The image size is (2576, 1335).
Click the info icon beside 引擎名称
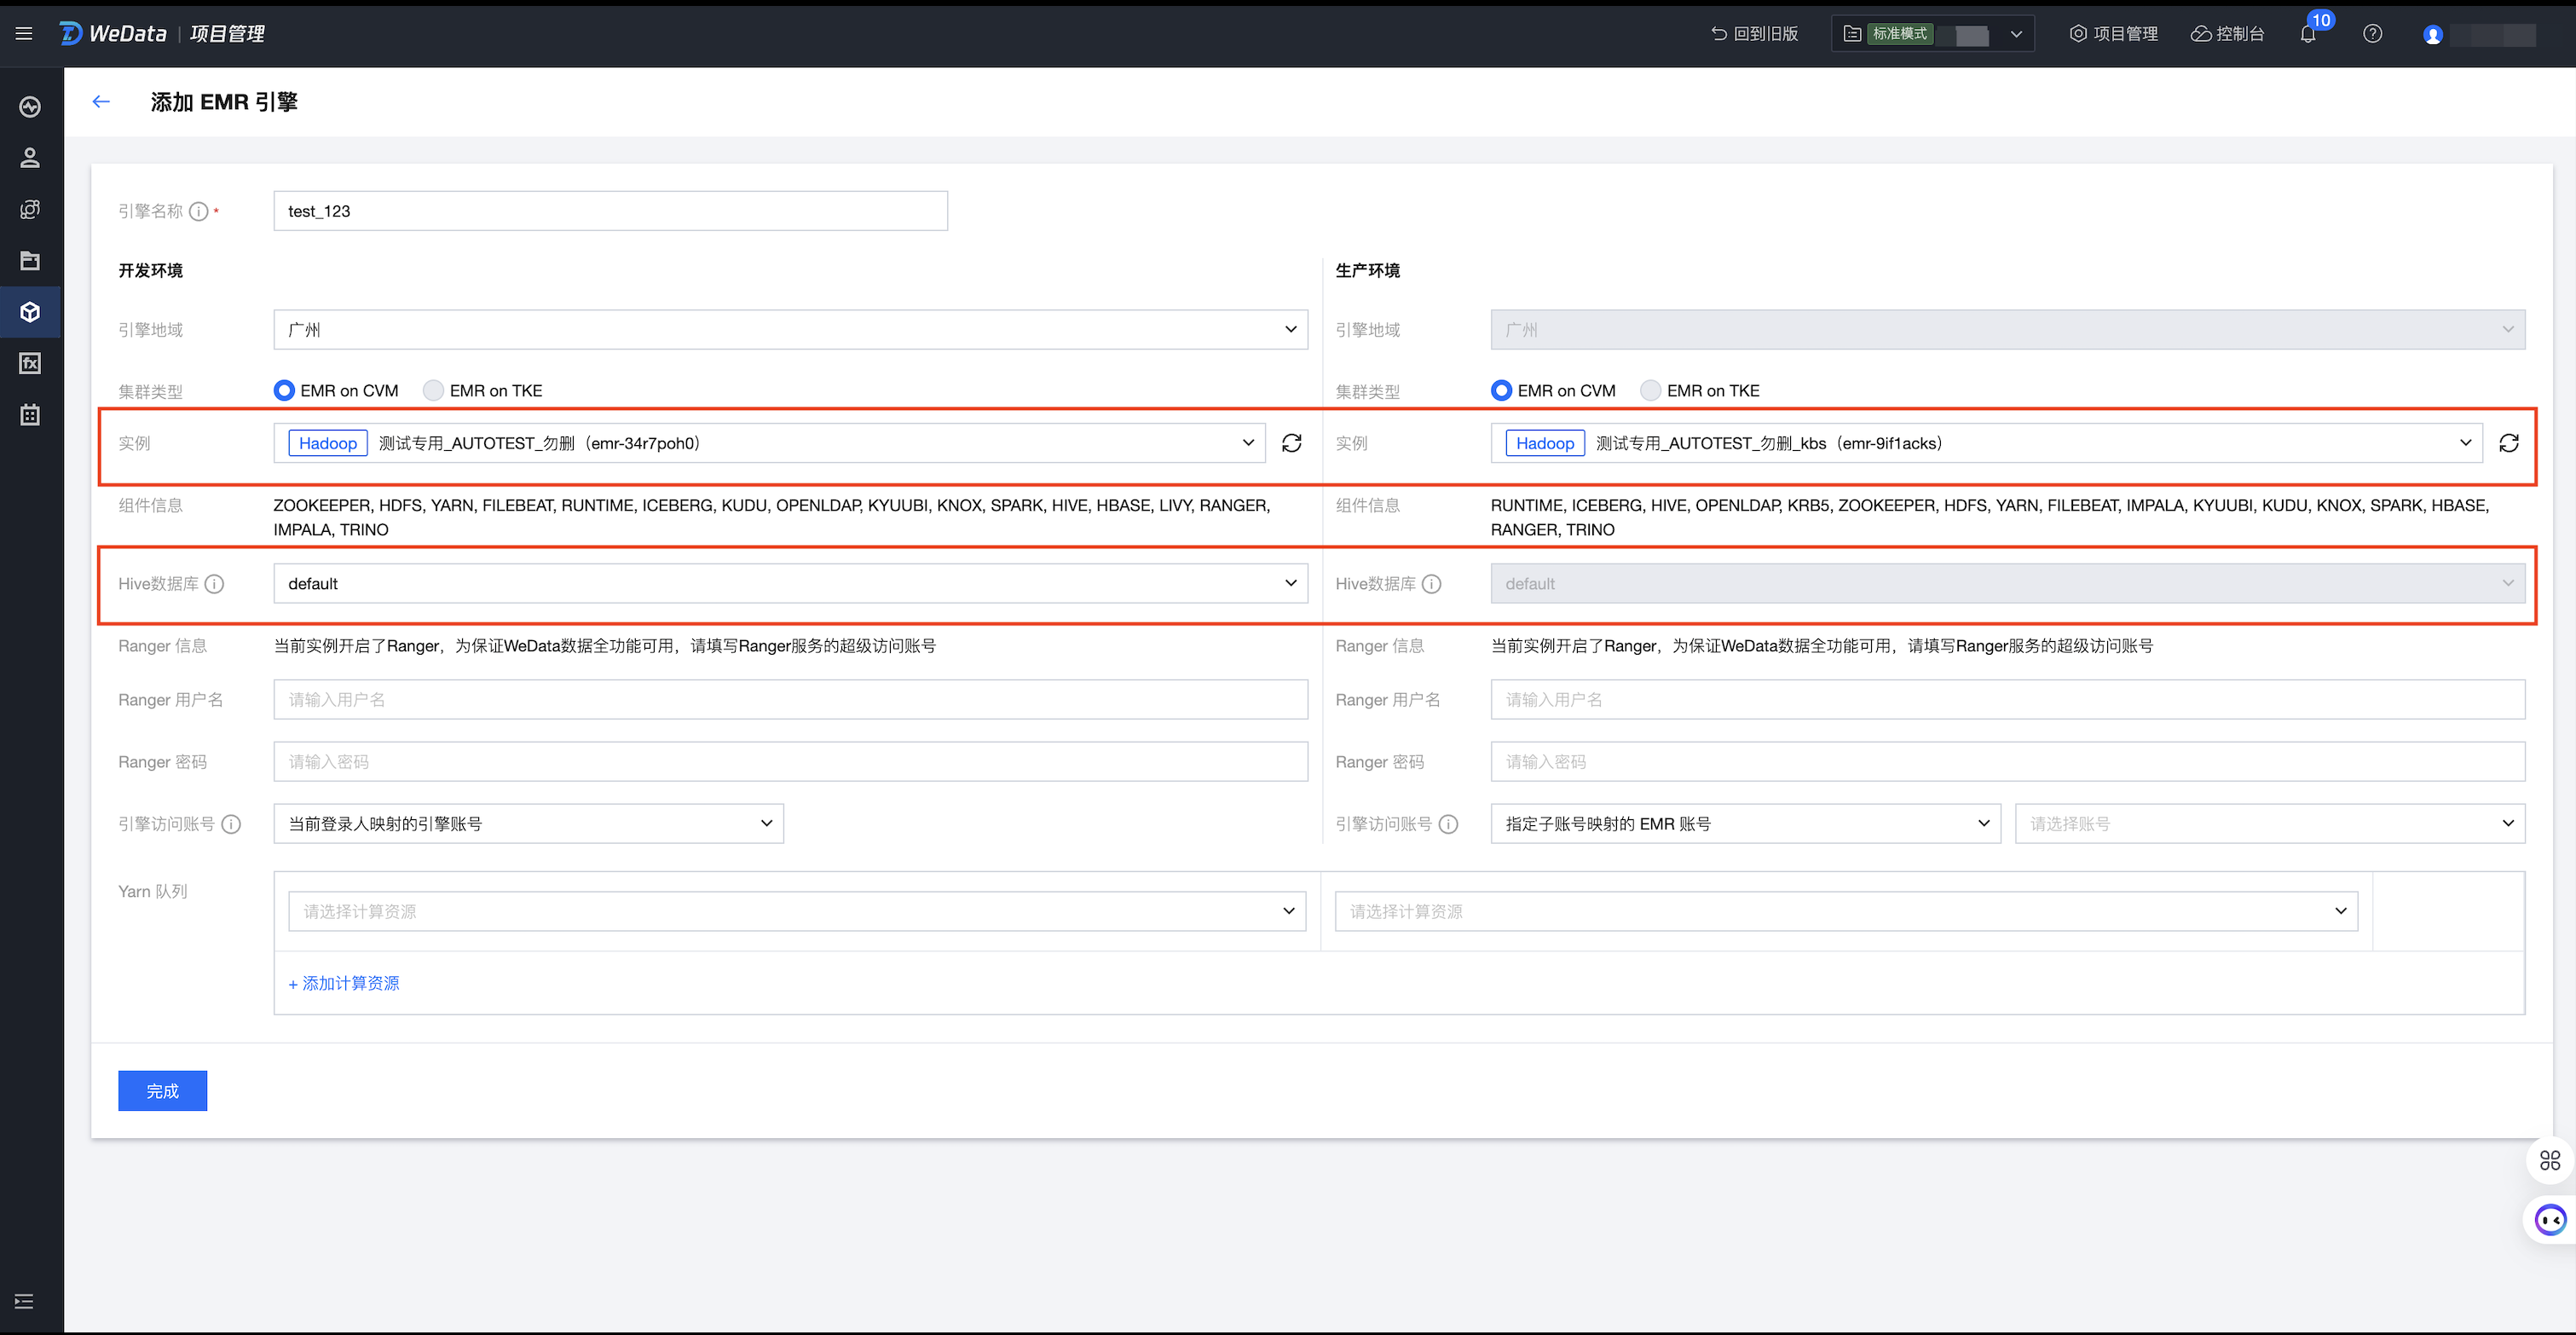pyautogui.click(x=199, y=212)
